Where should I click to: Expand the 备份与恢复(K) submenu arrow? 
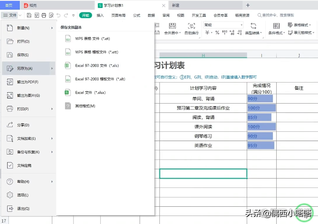(x=52, y=152)
